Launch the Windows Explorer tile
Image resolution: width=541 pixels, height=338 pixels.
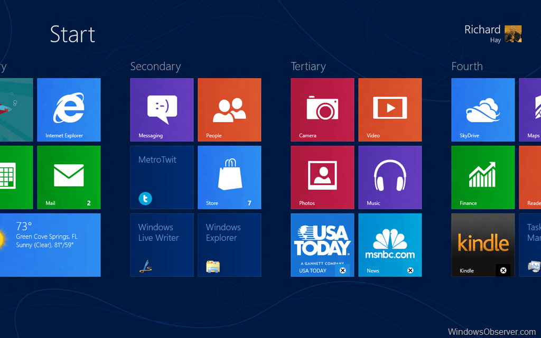click(x=229, y=245)
